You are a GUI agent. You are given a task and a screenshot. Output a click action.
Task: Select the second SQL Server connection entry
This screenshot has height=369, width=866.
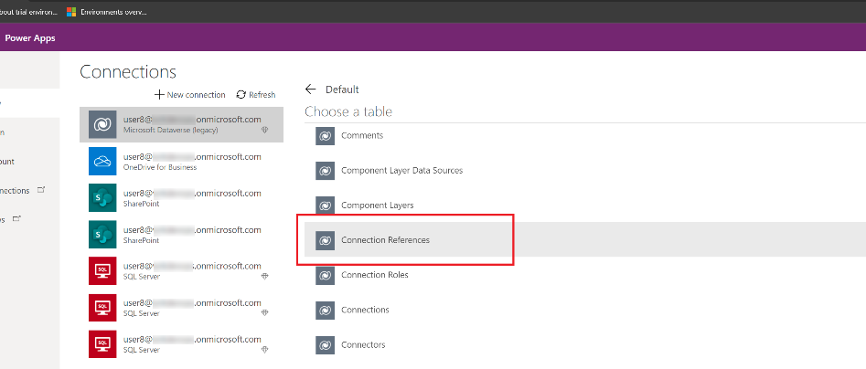pos(182,307)
